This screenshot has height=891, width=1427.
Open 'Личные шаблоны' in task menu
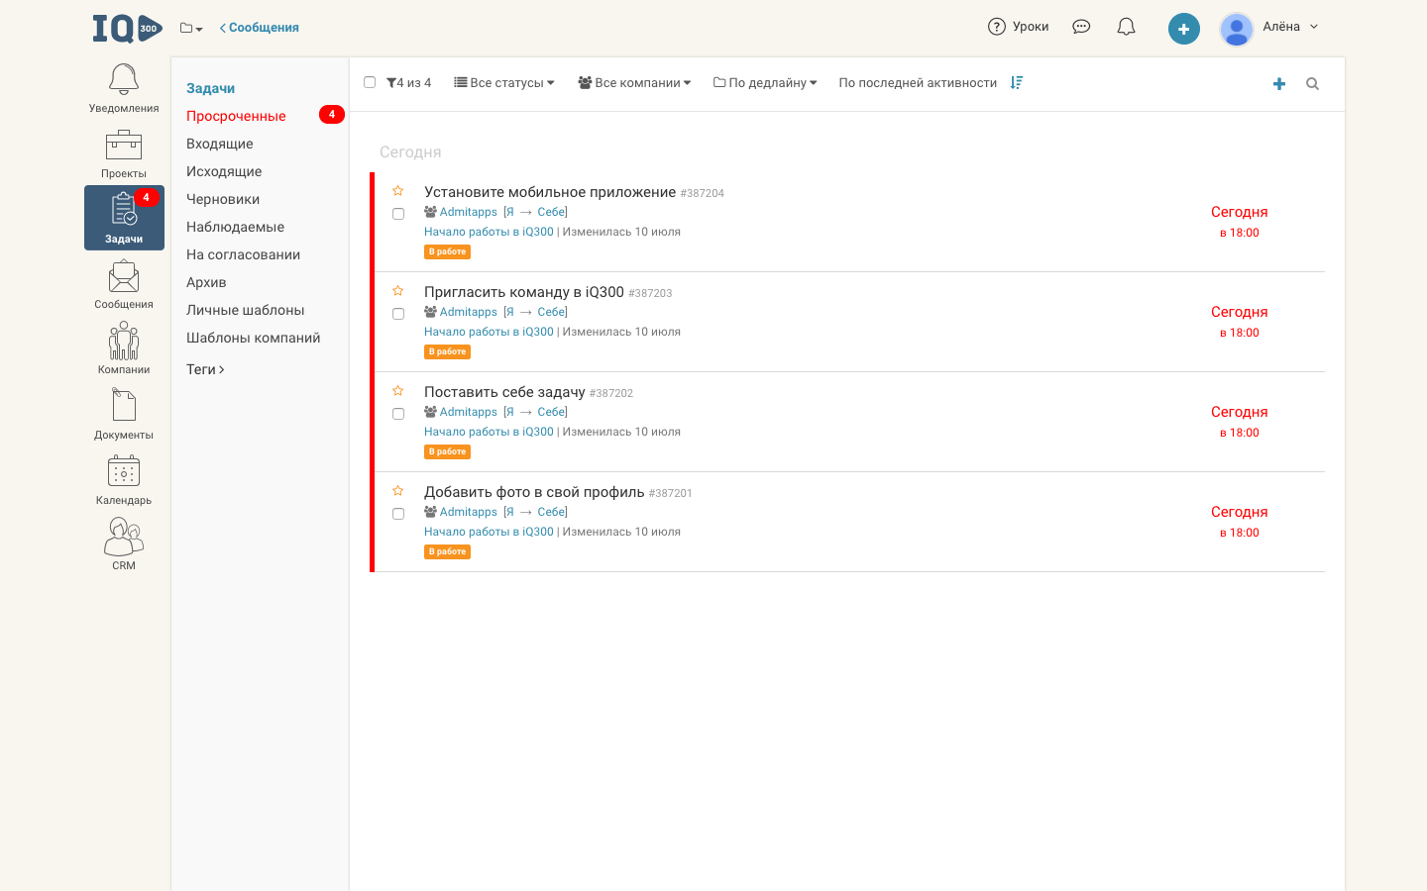pyautogui.click(x=246, y=310)
